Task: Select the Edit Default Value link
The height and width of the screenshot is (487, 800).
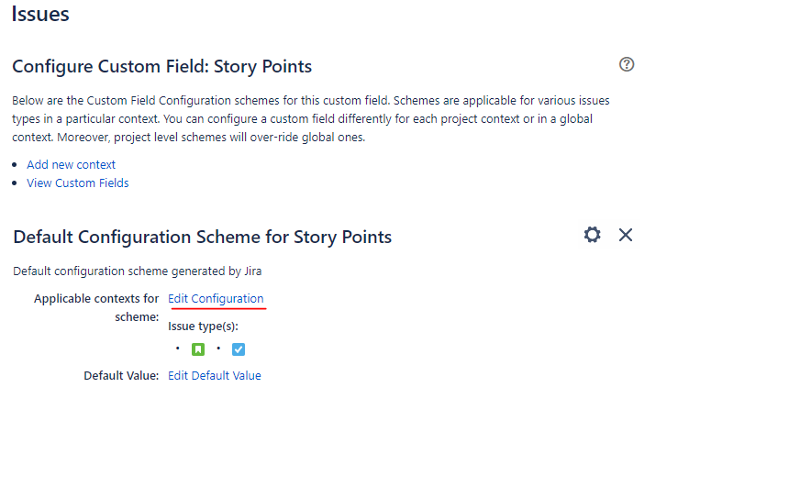Action: click(215, 376)
